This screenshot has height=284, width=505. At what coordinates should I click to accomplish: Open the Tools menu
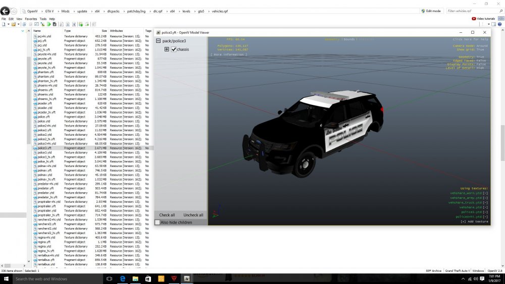pyautogui.click(x=43, y=19)
